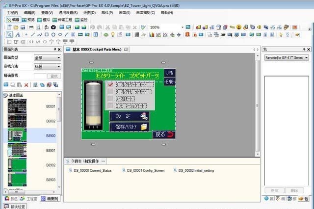Click the new screen icon in screen list
The height and width of the screenshot is (209, 314).
6,85
